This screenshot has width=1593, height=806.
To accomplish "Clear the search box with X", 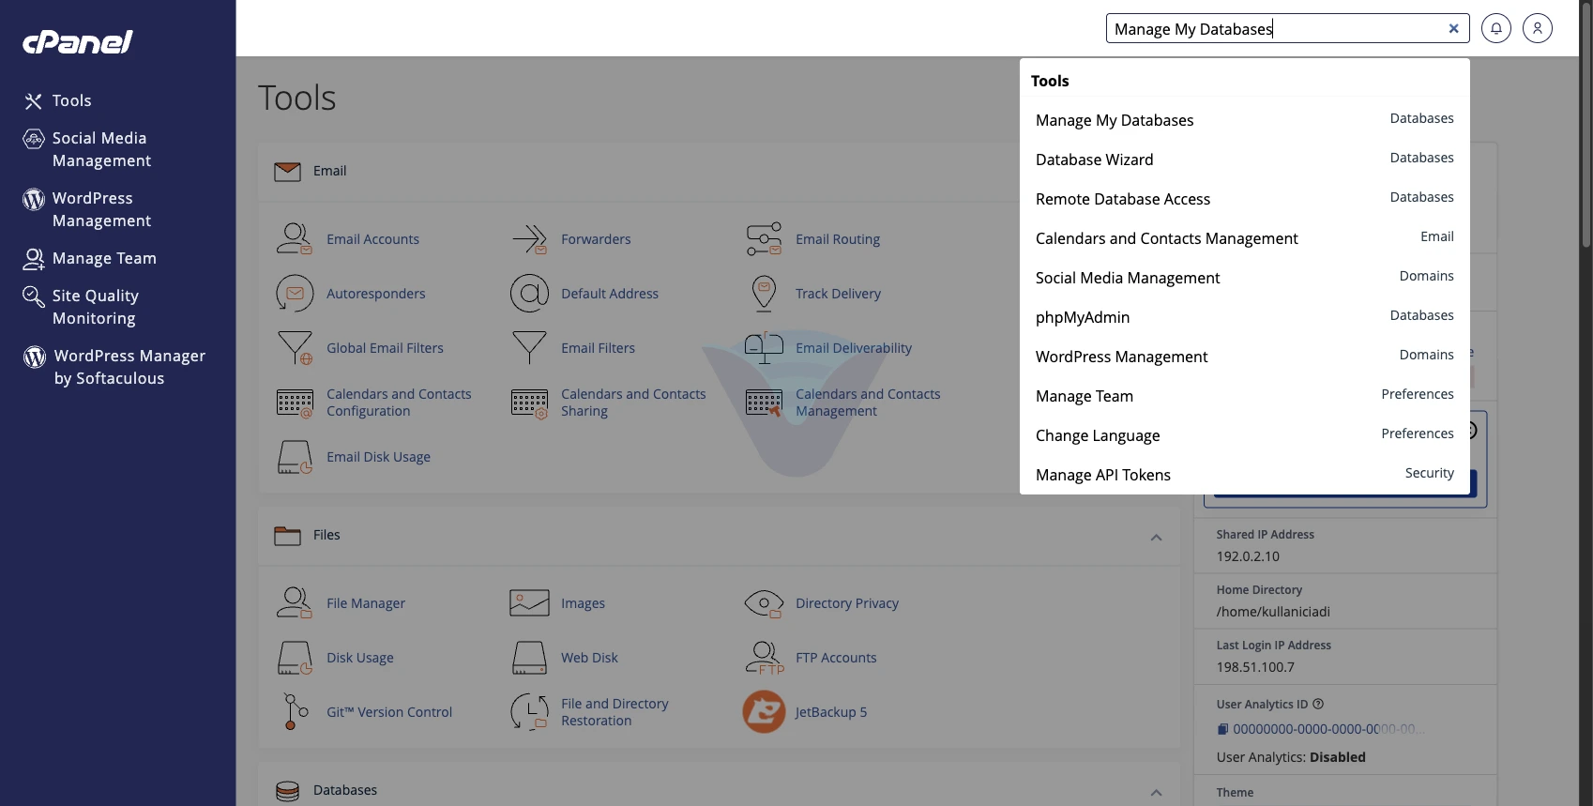I will coord(1453,29).
